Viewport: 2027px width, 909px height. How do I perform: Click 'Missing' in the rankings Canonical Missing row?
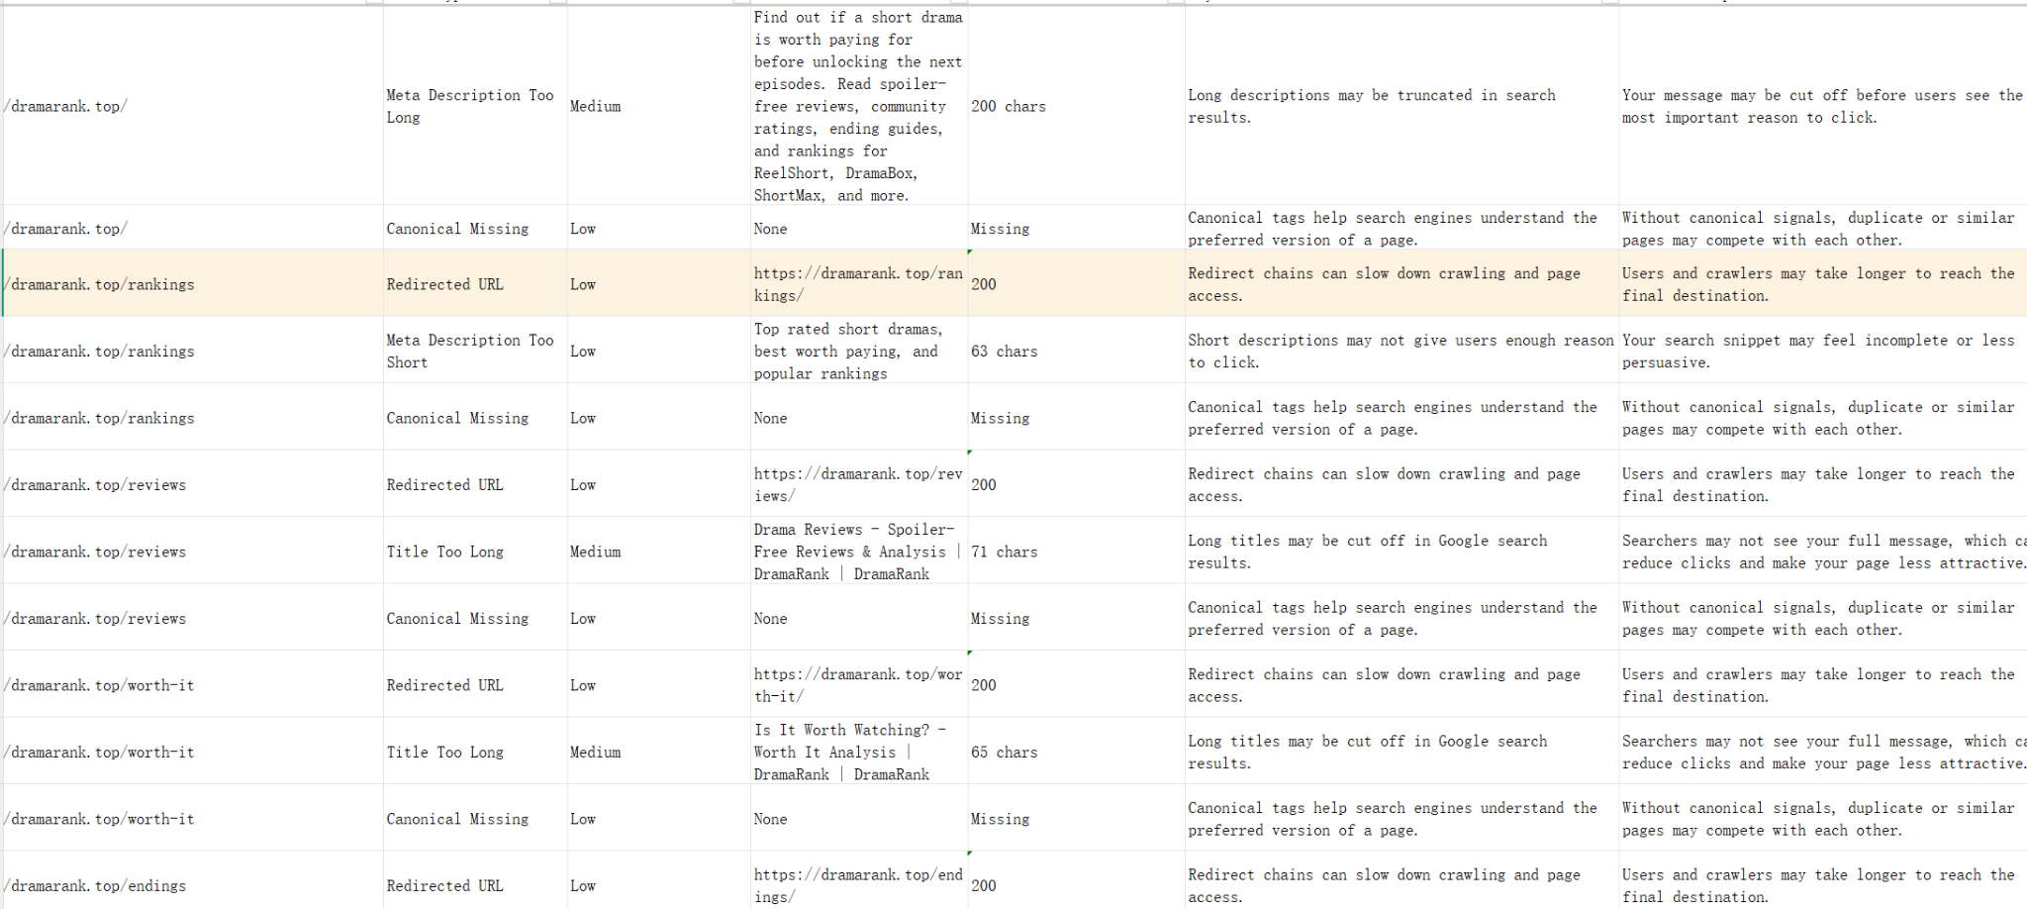(x=1000, y=418)
